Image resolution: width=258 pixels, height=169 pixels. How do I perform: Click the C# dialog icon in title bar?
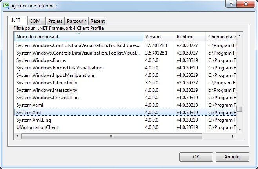6,6
